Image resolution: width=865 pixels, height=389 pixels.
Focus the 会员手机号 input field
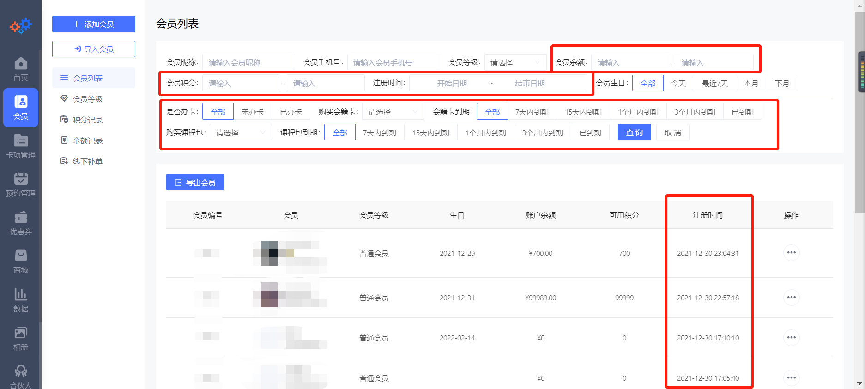[393, 62]
